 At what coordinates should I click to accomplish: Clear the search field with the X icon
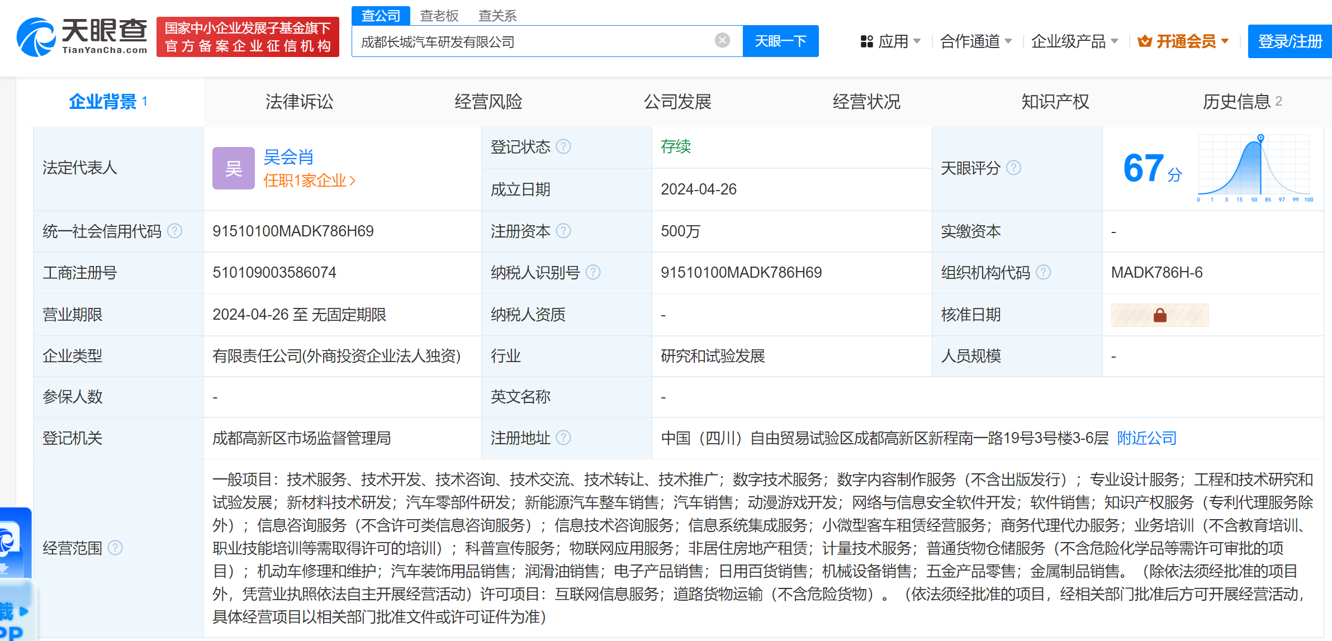pos(723,39)
